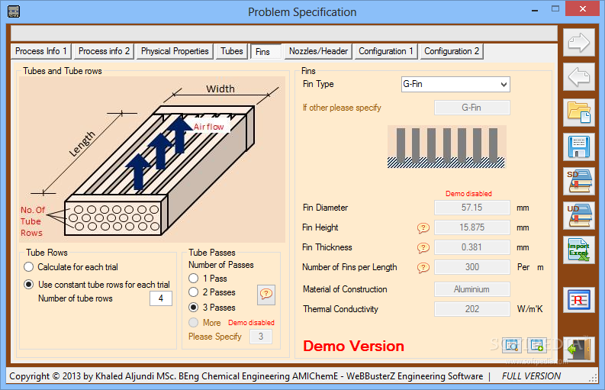Image resolution: width=605 pixels, height=390 pixels.
Task: Open the Nozzles/Header tab
Action: pyautogui.click(x=318, y=51)
